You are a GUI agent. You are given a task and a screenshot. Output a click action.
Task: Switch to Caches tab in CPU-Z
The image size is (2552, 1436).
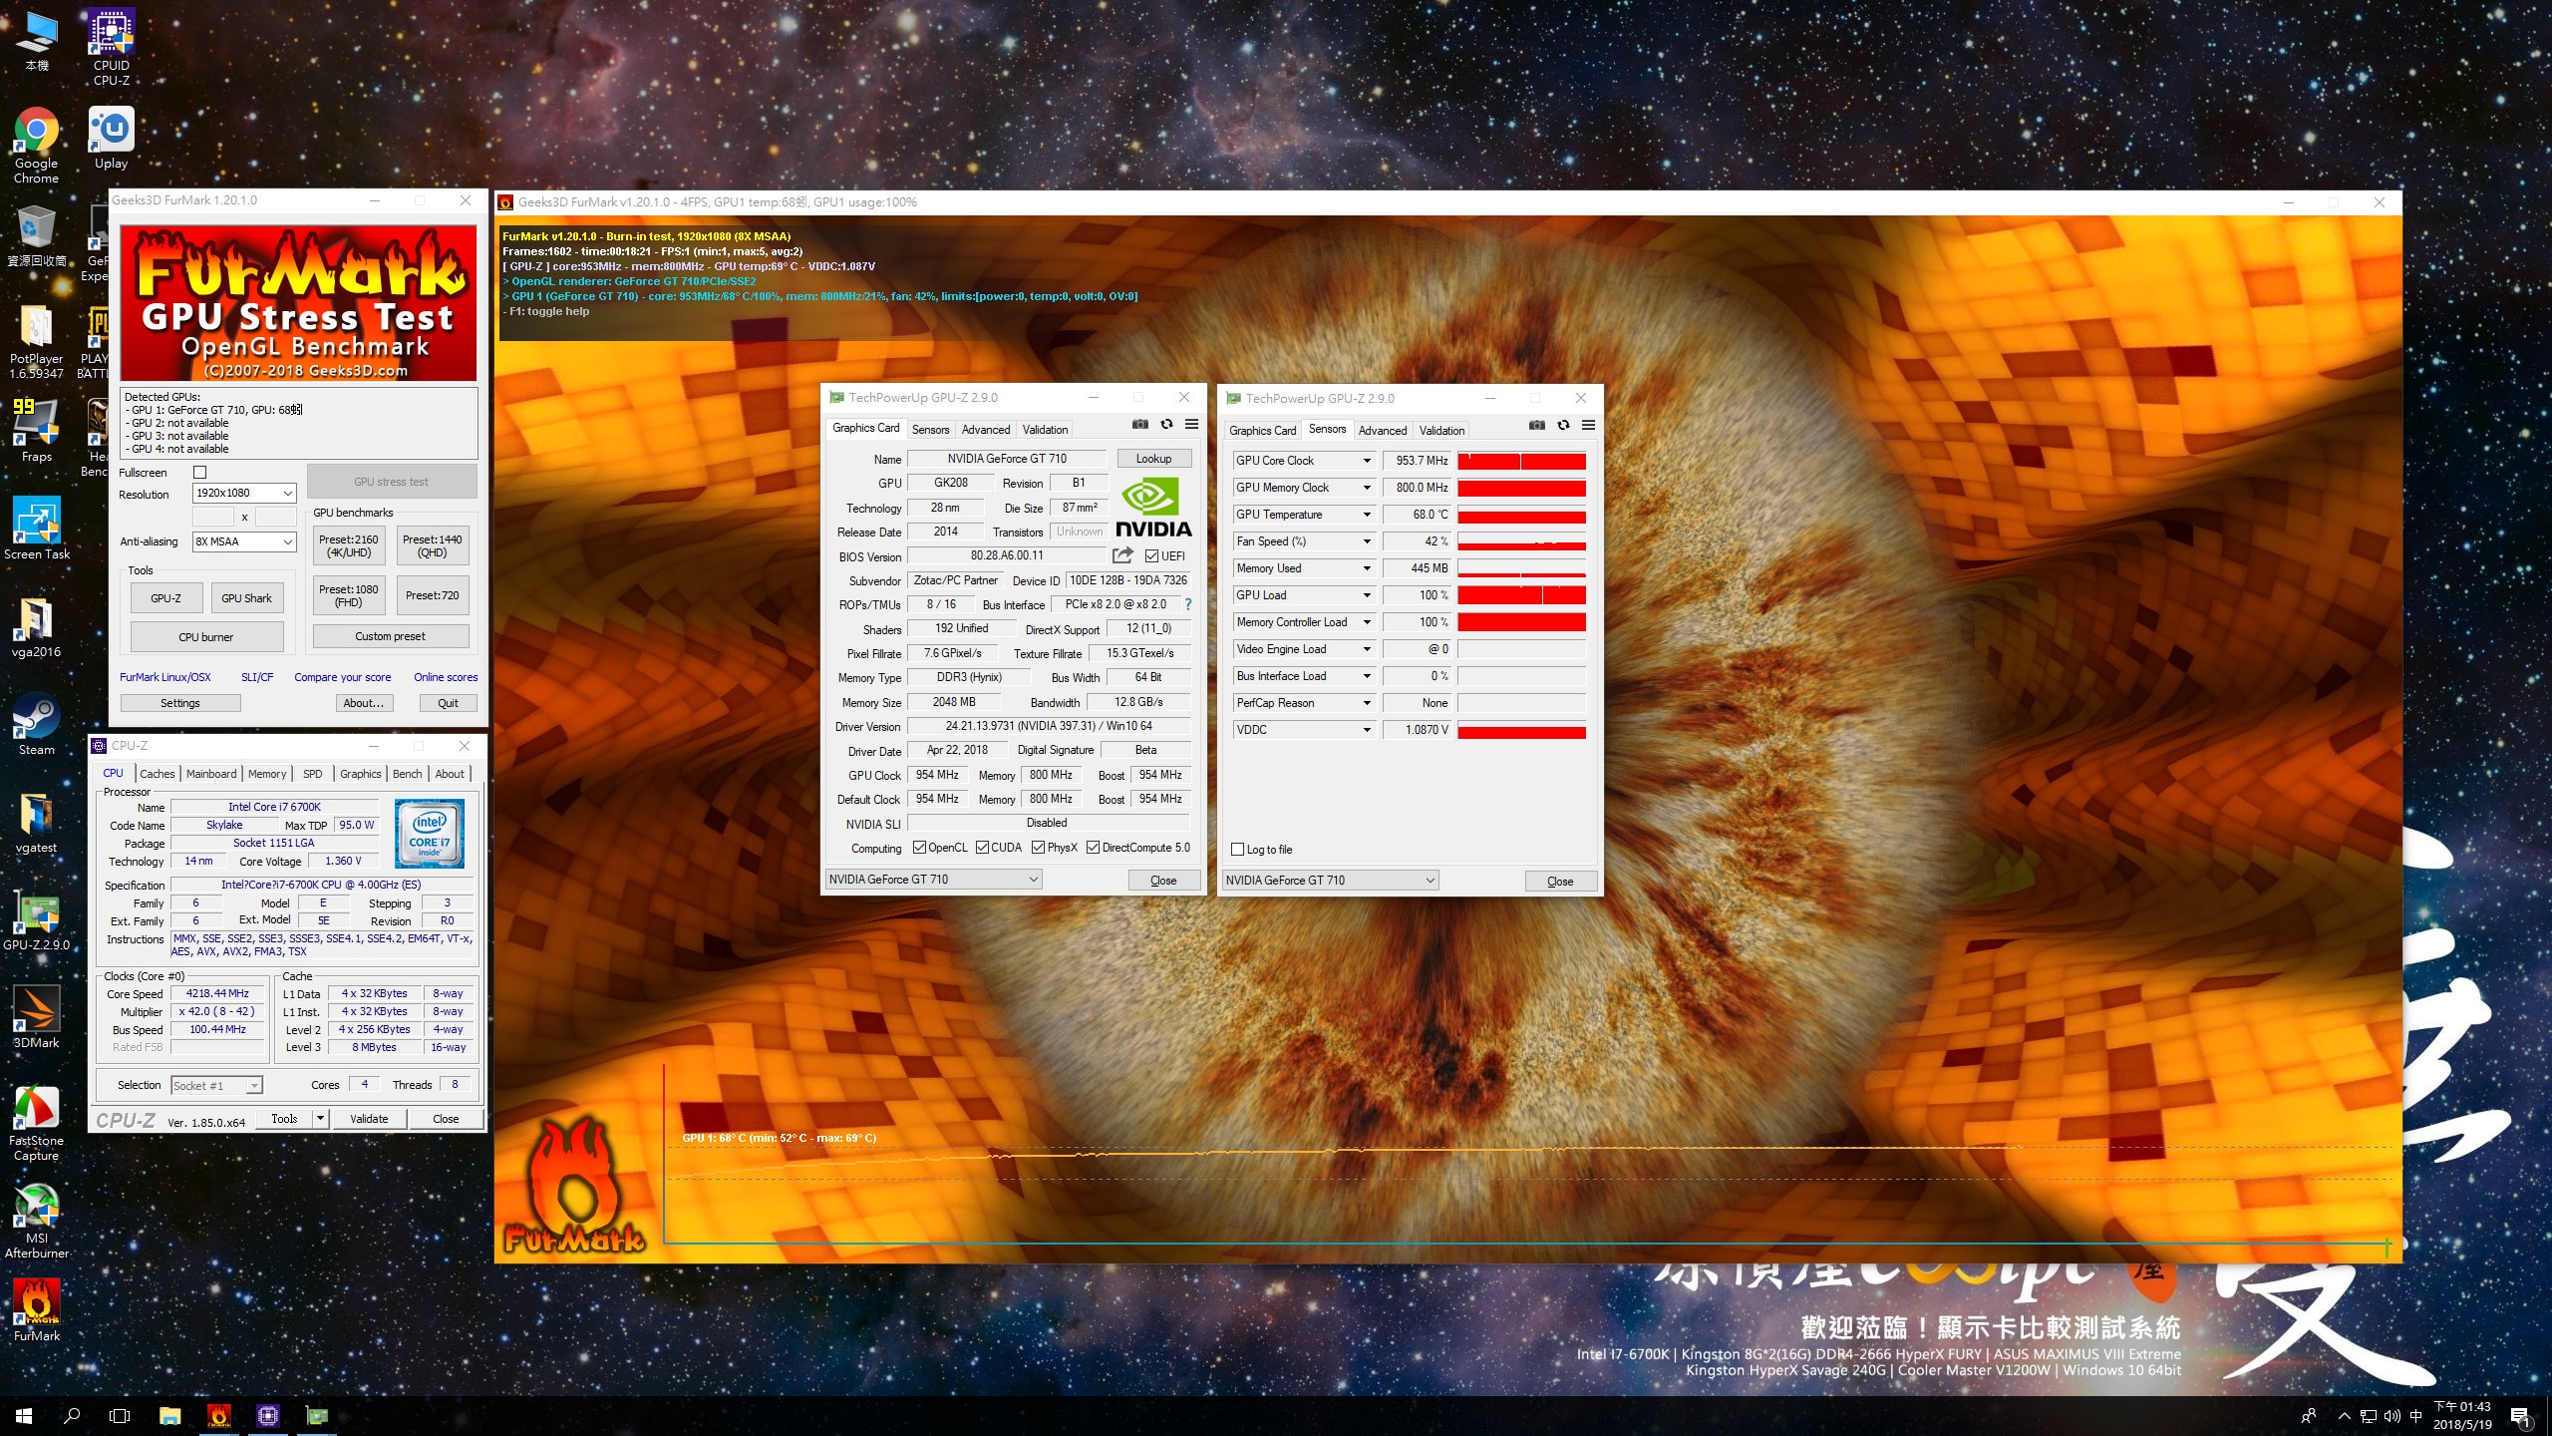coord(157,774)
